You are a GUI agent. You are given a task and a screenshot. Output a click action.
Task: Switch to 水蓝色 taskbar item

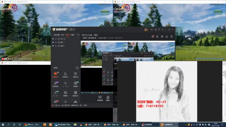tap(150, 124)
